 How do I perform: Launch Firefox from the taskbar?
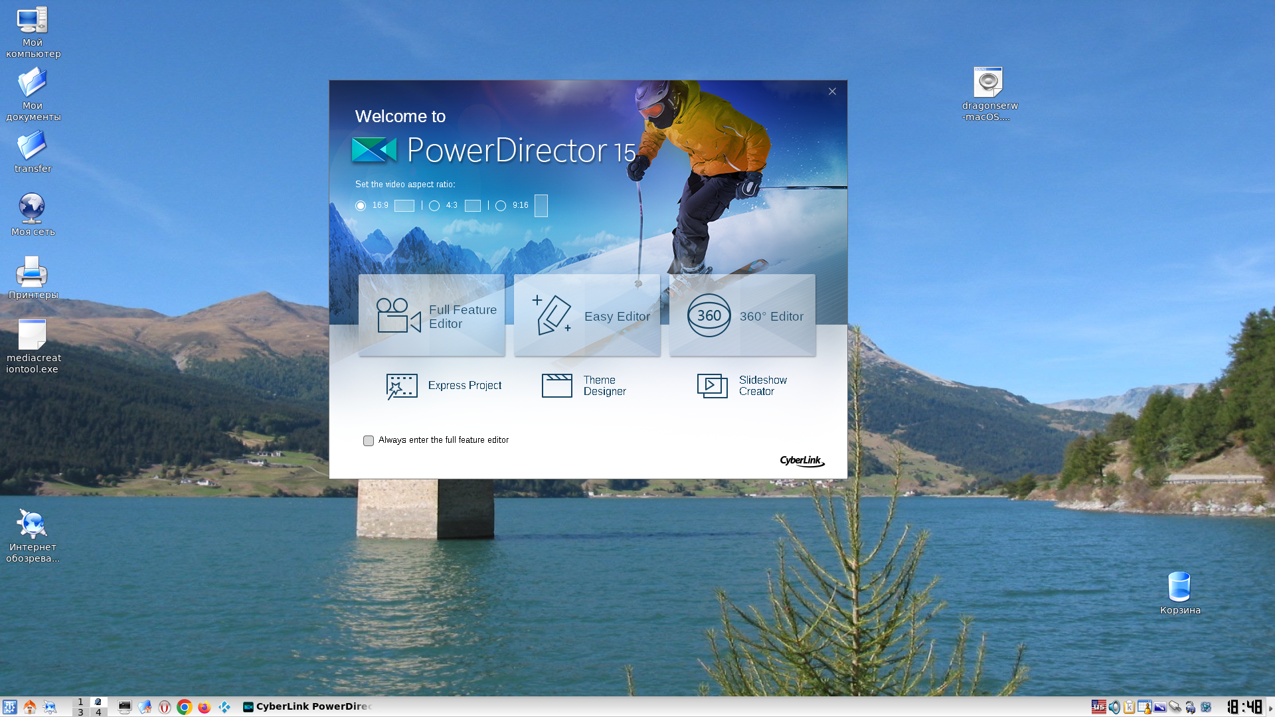point(205,707)
